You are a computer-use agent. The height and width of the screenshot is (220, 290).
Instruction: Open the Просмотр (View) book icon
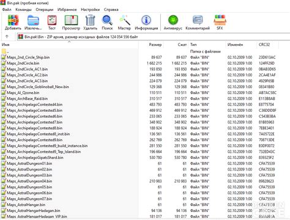tap(71, 20)
